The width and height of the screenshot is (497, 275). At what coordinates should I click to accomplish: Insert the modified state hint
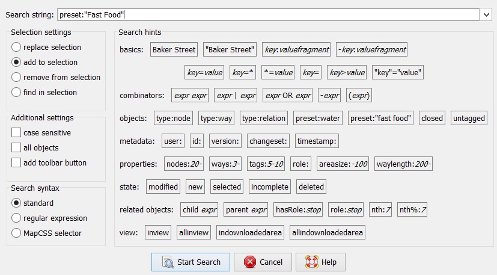coord(163,187)
